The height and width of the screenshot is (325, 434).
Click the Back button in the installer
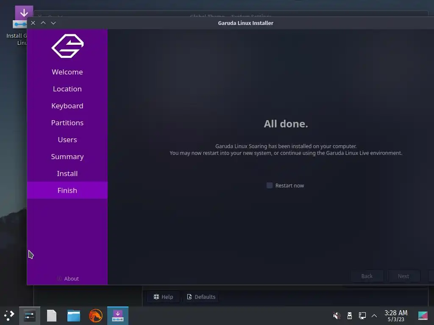click(367, 276)
